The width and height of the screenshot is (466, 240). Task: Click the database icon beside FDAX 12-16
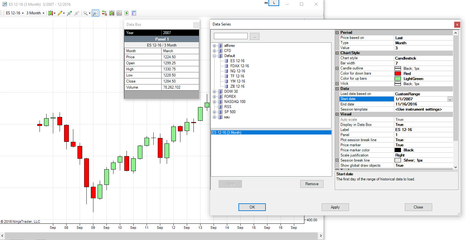pyautogui.click(x=226, y=66)
